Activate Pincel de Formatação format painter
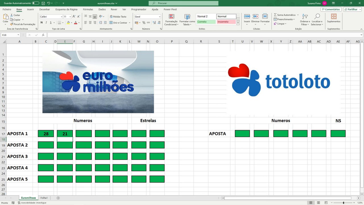Screen dimensions: 364x205 (22, 24)
